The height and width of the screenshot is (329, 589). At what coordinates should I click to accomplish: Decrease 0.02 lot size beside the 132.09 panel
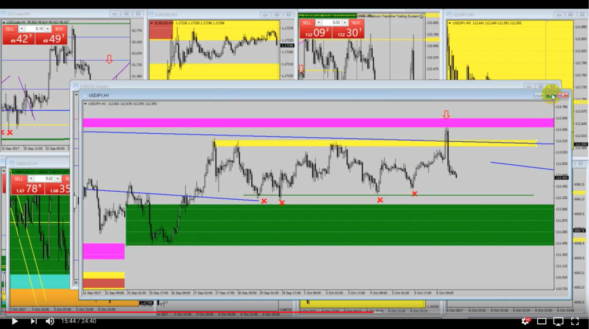click(319, 23)
